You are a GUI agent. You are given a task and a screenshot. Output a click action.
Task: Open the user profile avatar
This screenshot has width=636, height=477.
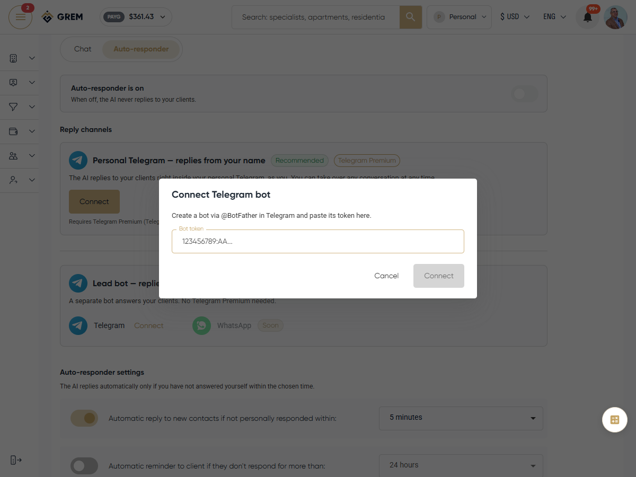point(616,17)
